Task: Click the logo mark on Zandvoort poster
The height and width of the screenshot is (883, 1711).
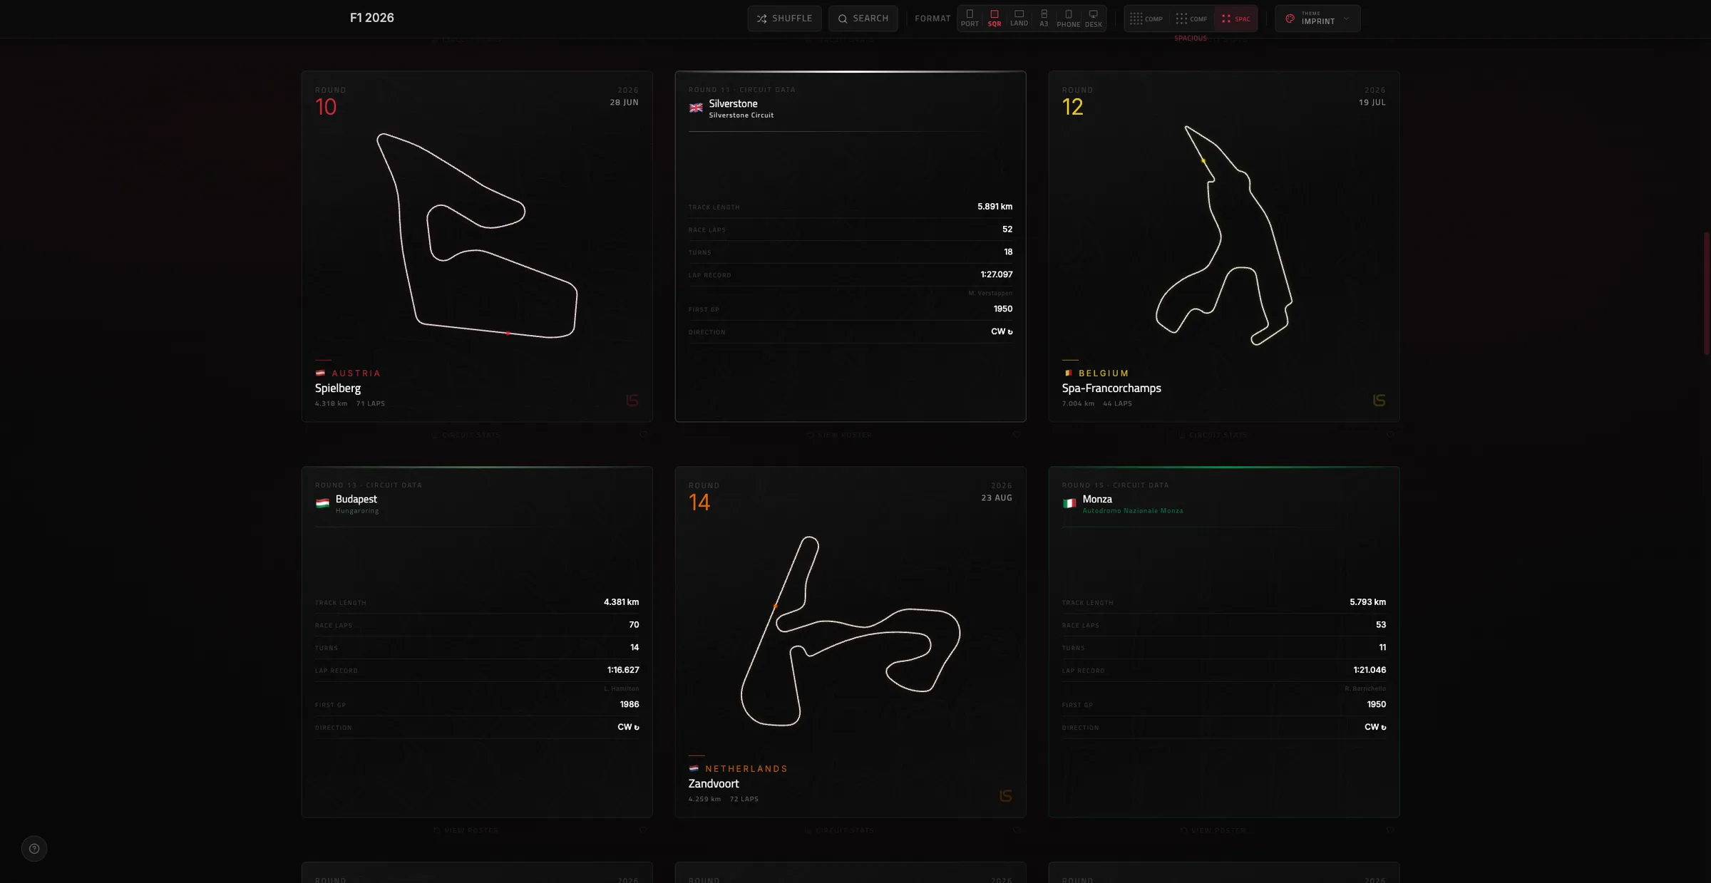Action: coord(1006,796)
